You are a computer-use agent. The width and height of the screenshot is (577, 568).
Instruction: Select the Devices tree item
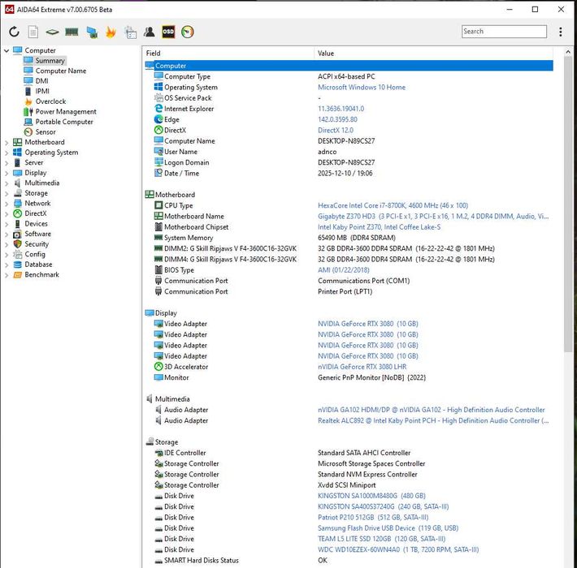click(36, 224)
